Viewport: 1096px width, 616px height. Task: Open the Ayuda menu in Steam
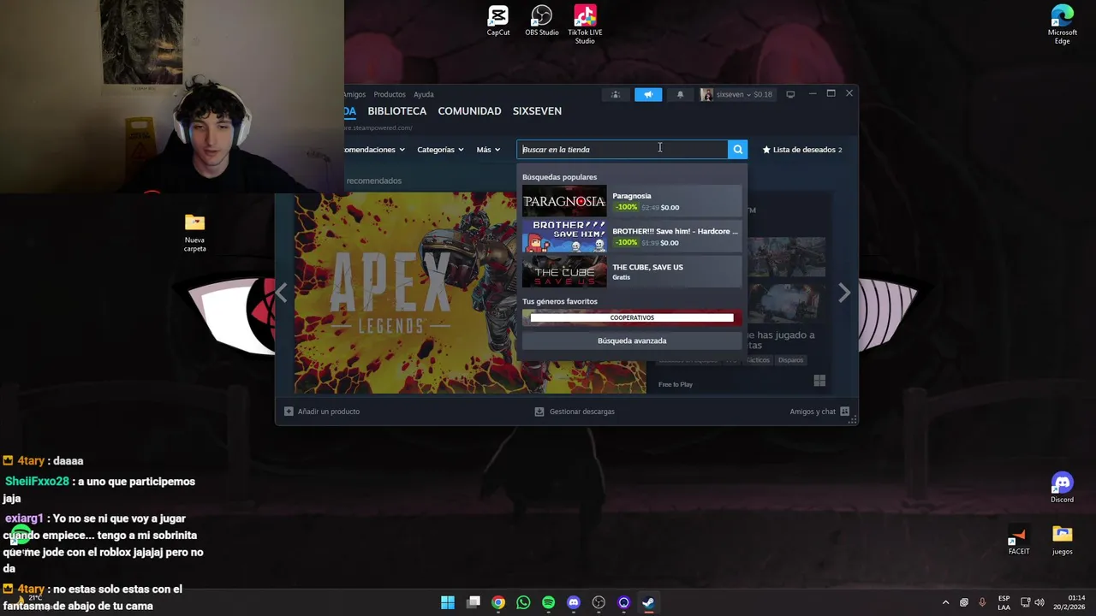(424, 94)
